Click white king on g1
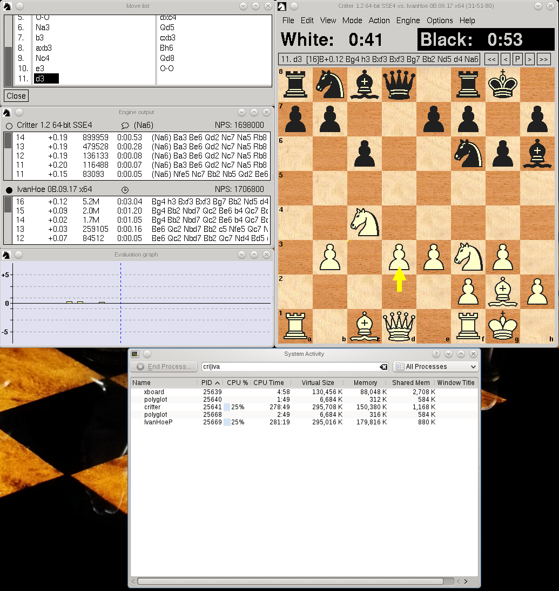The width and height of the screenshot is (559, 591). tap(502, 326)
